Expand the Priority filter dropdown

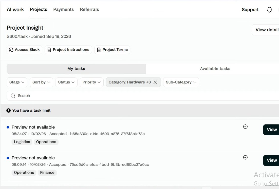click(92, 82)
